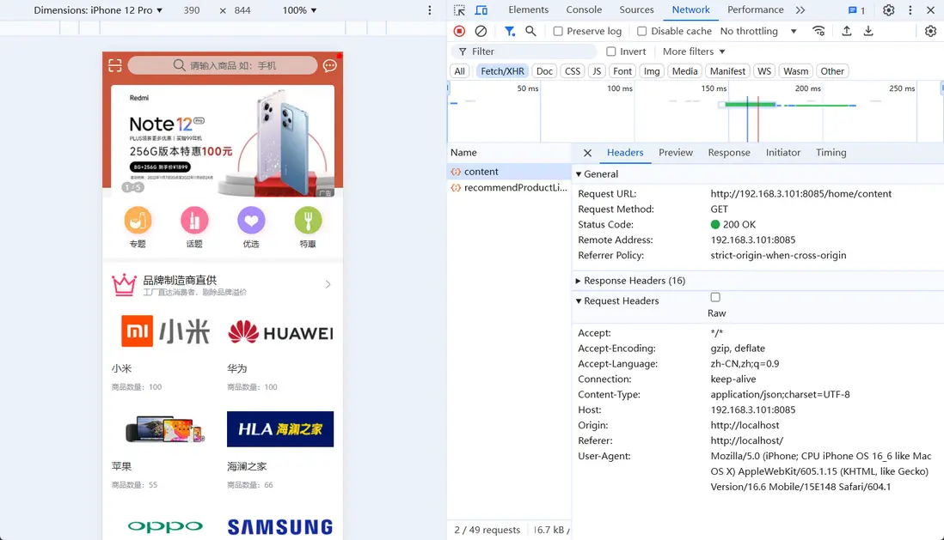This screenshot has height=540, width=944.
Task: Tick the Invert filter checkbox
Action: click(611, 52)
